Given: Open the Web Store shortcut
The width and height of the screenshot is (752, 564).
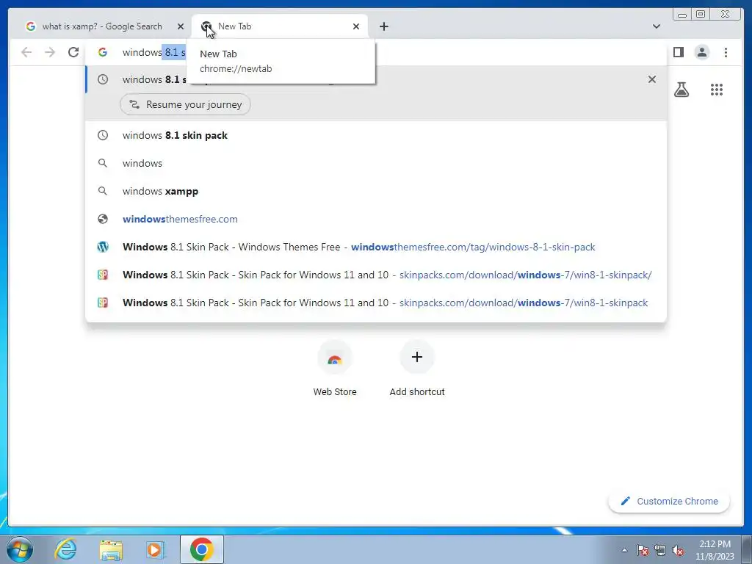Looking at the screenshot, I should 335,369.
